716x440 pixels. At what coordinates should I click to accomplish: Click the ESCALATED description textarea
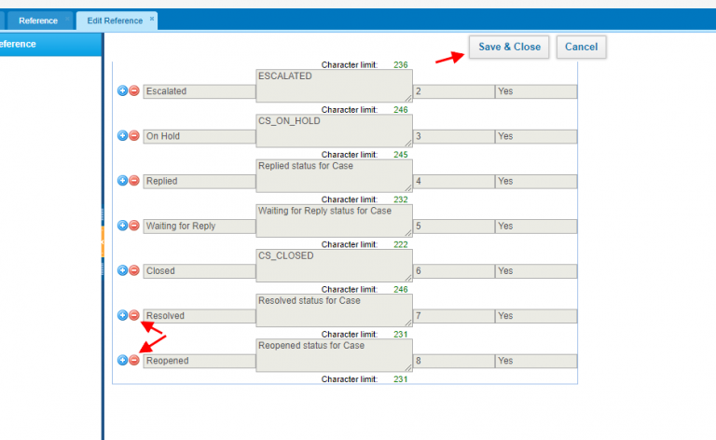coord(335,86)
